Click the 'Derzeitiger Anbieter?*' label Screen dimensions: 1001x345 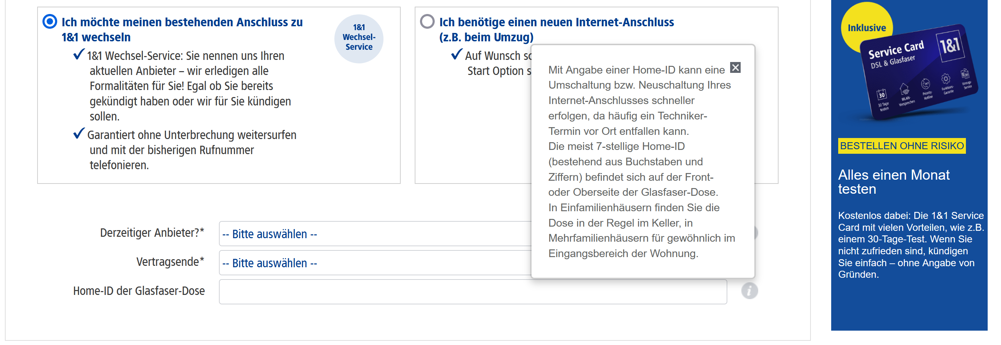click(152, 233)
